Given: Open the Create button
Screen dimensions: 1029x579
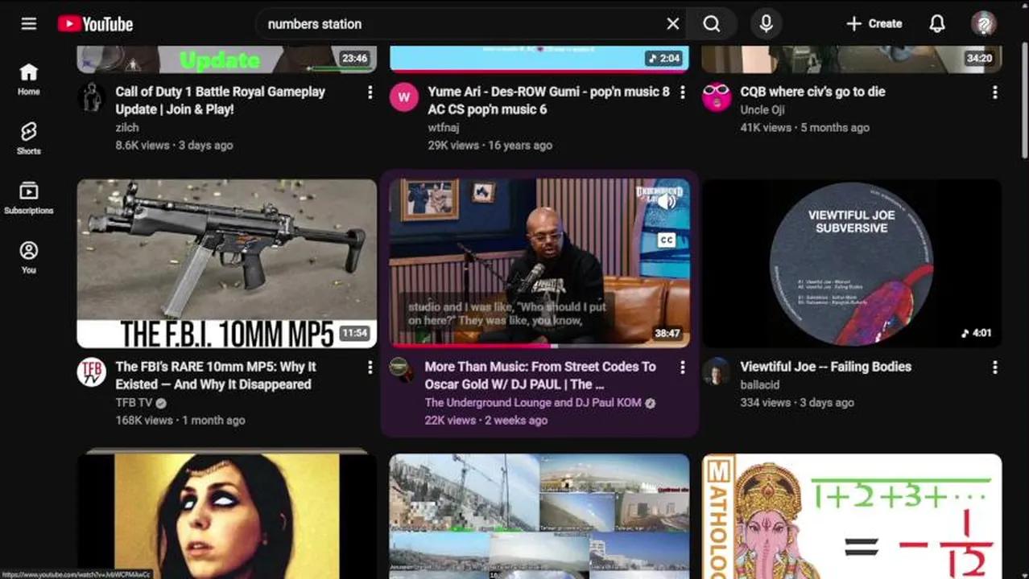Looking at the screenshot, I should pyautogui.click(x=874, y=24).
